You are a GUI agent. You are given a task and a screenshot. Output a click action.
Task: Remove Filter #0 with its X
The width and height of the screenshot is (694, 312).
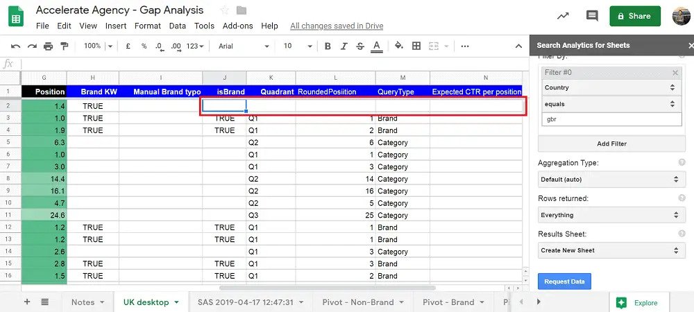(675, 73)
